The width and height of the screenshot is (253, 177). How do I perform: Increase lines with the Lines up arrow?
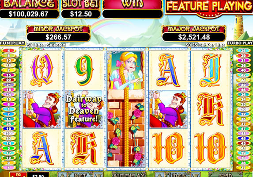pos(159,175)
